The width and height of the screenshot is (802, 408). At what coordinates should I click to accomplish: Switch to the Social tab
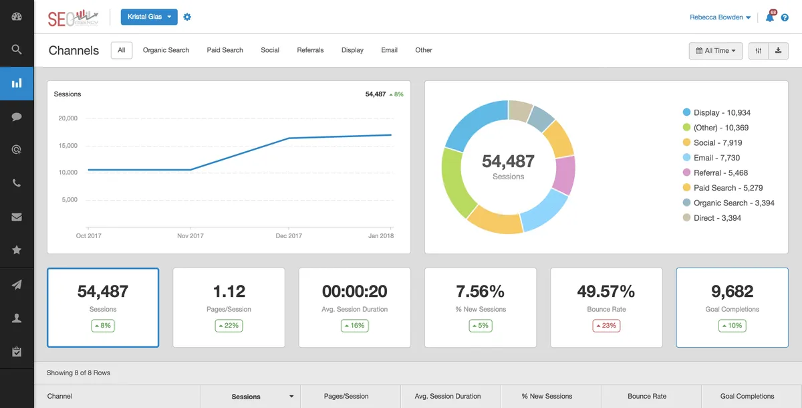click(270, 50)
